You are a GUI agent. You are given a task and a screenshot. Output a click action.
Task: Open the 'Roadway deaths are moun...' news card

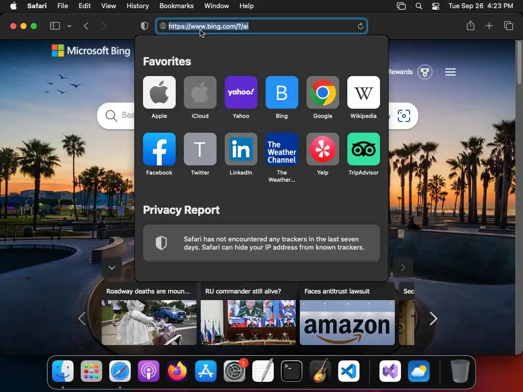149,314
